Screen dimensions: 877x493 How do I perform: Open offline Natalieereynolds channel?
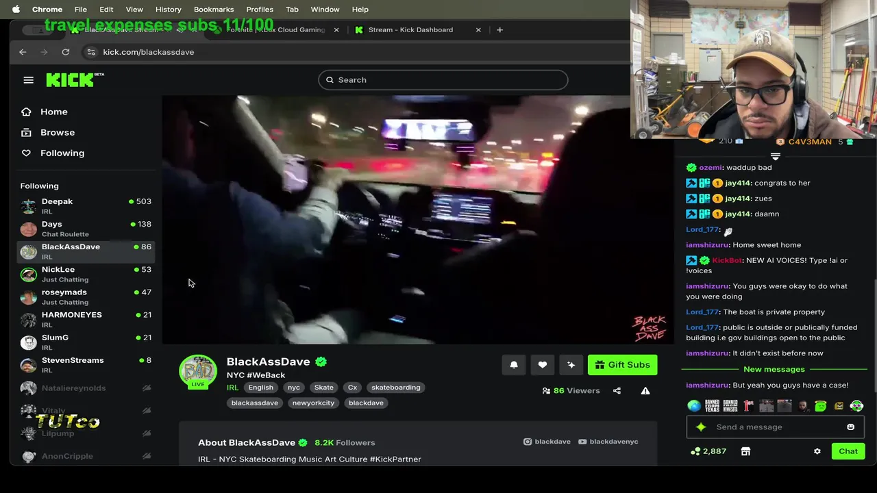point(86,388)
